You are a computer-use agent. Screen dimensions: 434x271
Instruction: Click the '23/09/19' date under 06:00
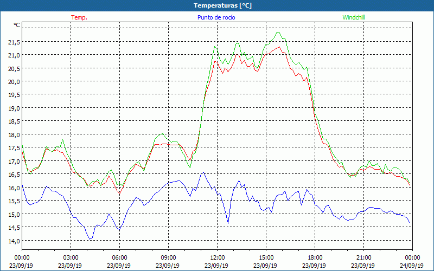coord(119,266)
